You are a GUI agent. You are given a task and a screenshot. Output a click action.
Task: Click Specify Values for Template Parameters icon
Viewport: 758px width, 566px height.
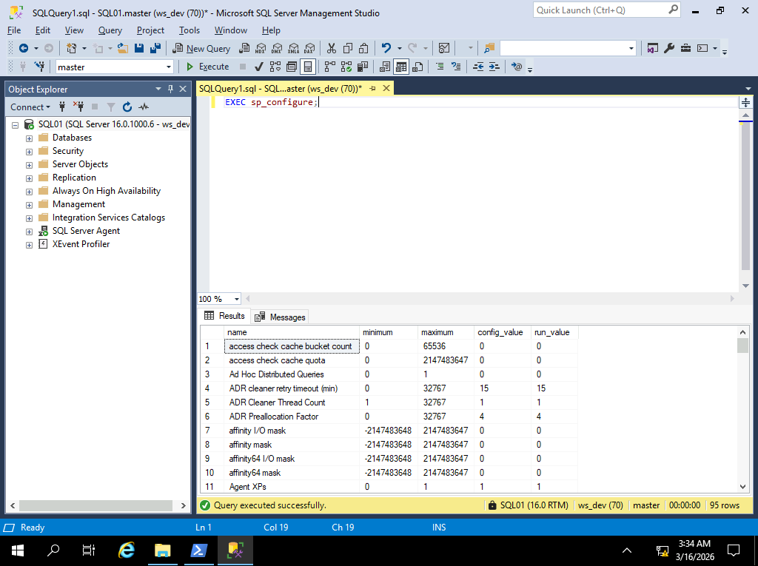click(x=517, y=67)
